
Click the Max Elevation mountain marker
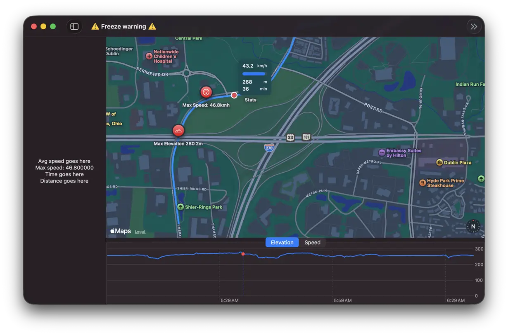(x=178, y=131)
